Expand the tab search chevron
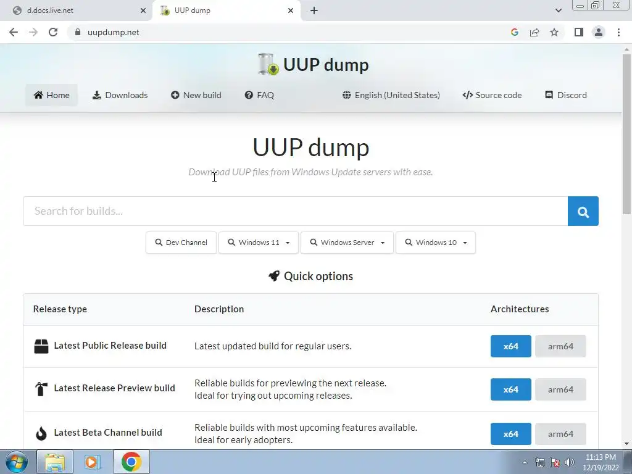The height and width of the screenshot is (474, 632). tap(558, 10)
